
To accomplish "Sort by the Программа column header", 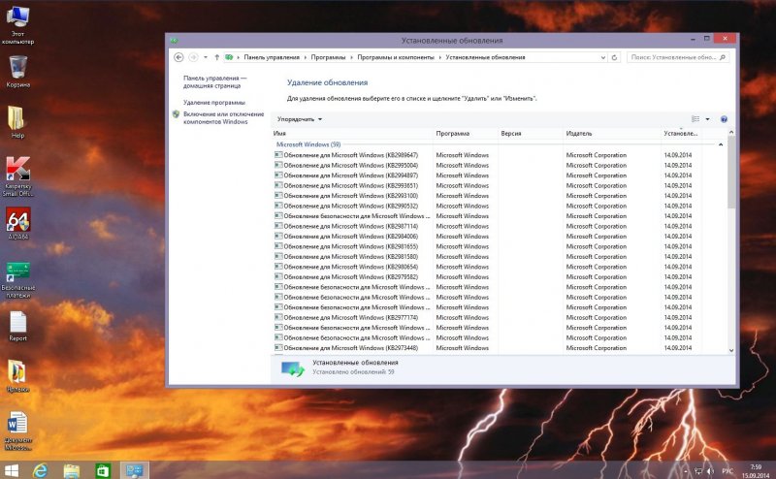I will (x=466, y=134).
